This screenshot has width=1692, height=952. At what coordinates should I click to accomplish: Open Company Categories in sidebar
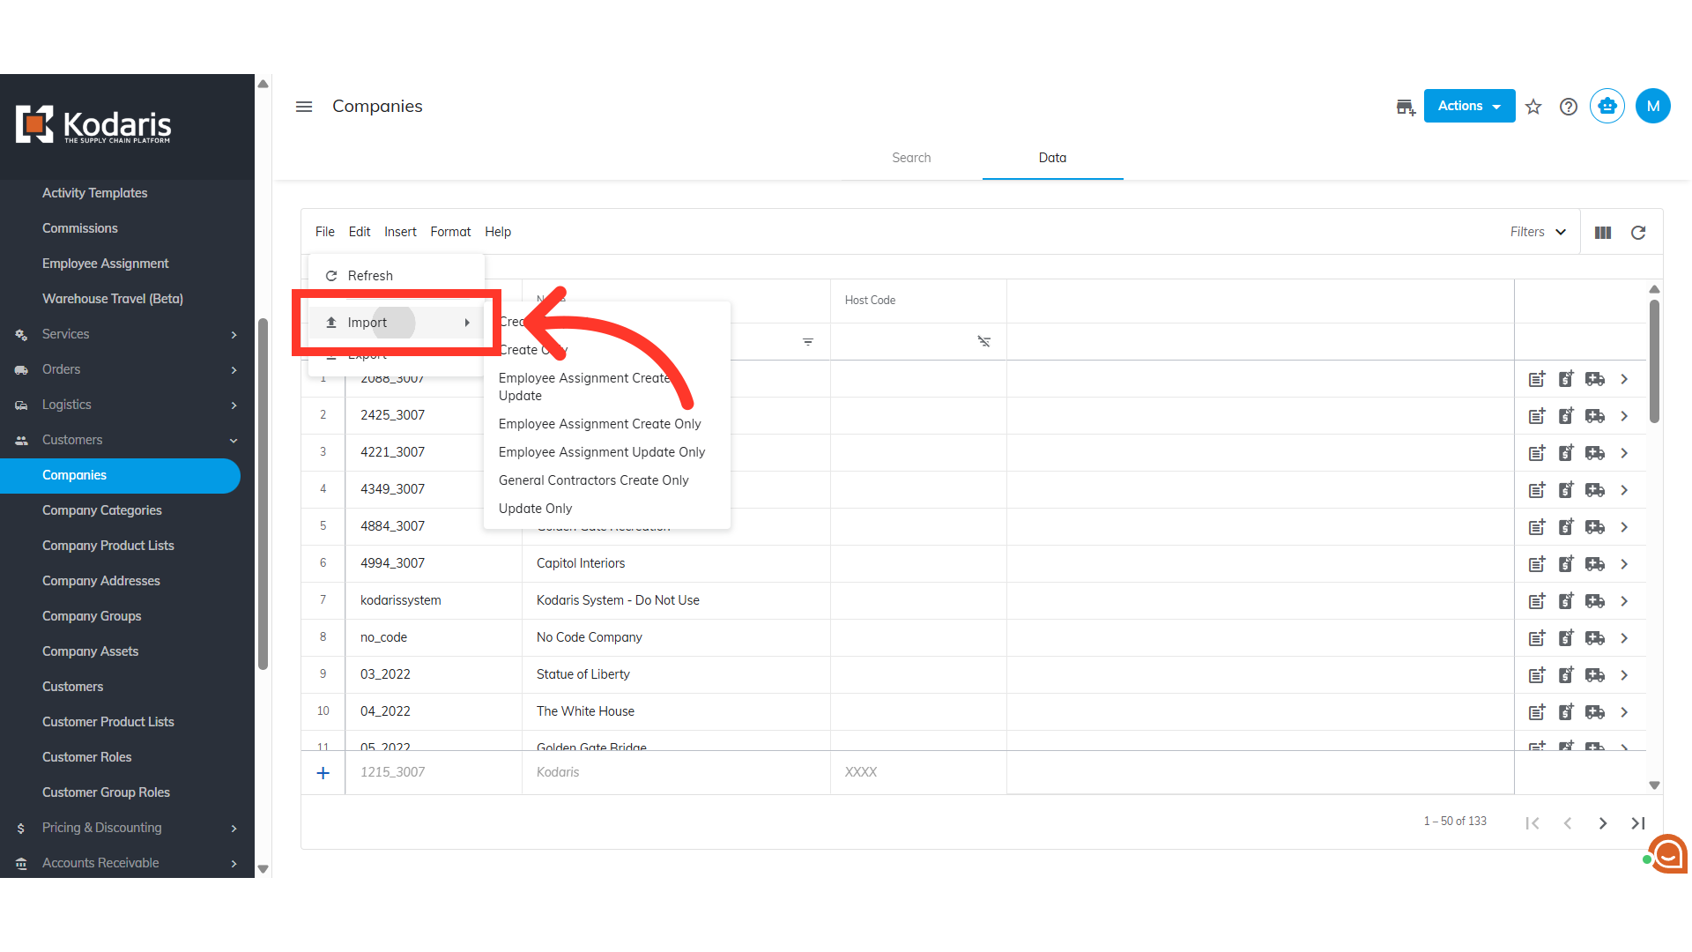[102, 510]
